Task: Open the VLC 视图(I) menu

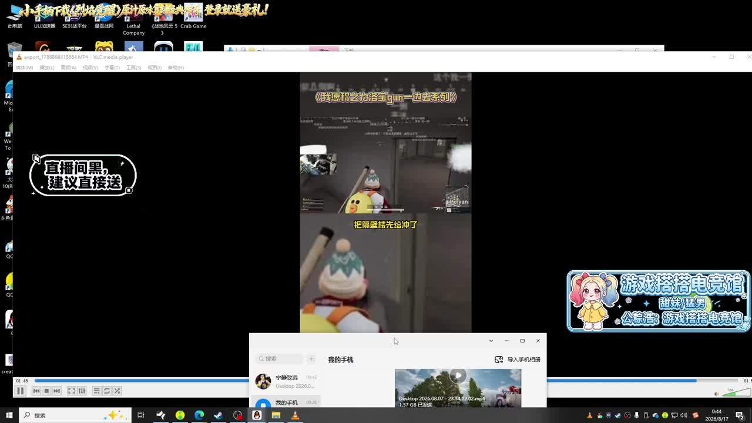Action: pyautogui.click(x=155, y=68)
